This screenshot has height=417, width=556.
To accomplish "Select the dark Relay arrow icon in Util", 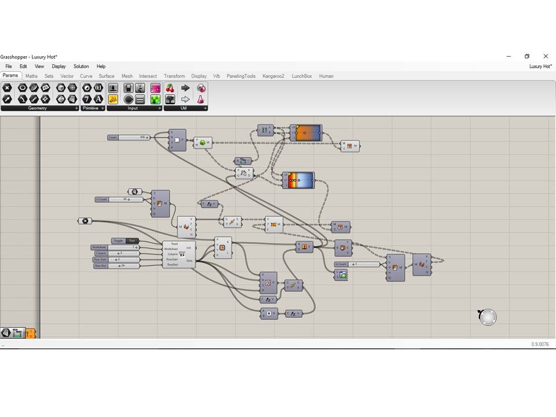I will [186, 87].
